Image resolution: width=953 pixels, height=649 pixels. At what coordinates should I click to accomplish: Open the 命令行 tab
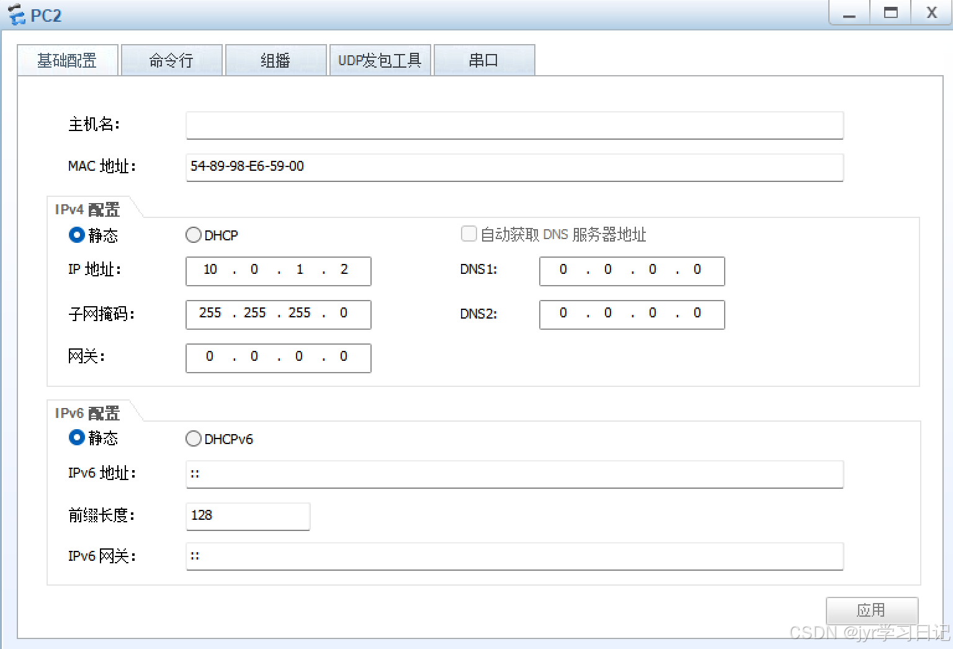click(171, 60)
